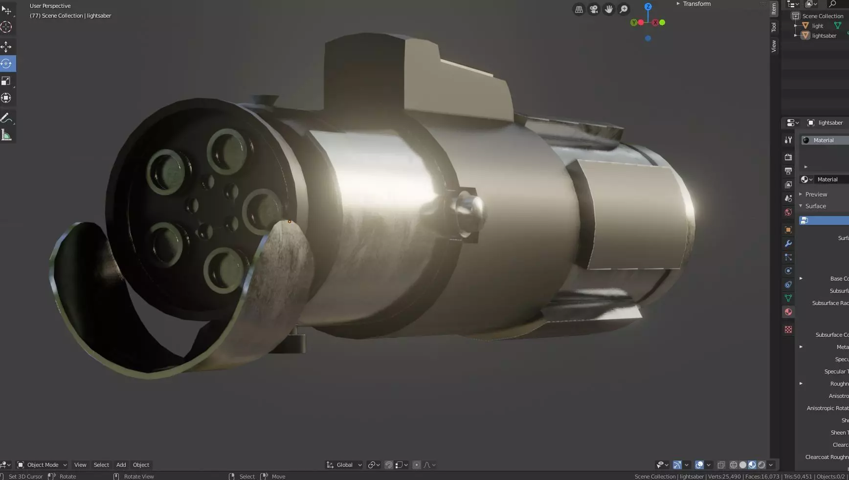Toggle the camera view icon
The image size is (849, 480).
point(594,9)
